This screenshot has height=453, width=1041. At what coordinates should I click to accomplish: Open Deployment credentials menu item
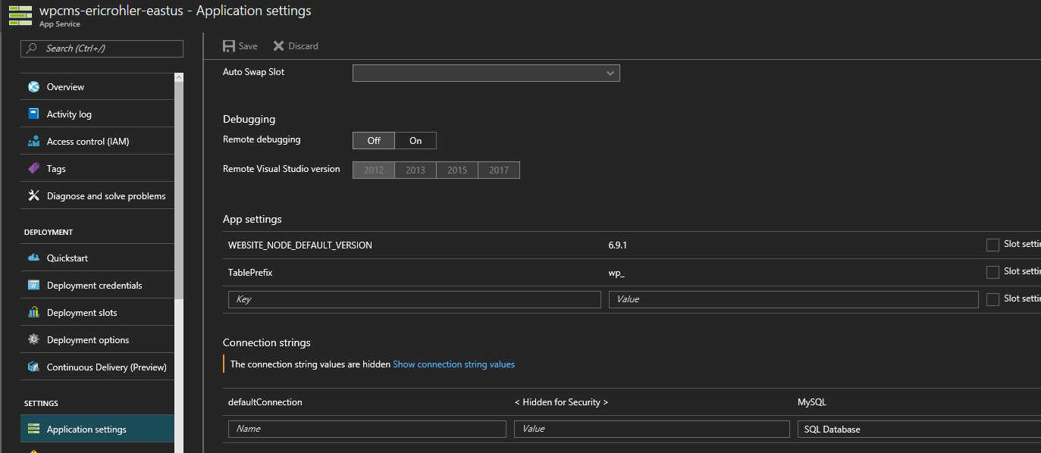[x=97, y=286]
